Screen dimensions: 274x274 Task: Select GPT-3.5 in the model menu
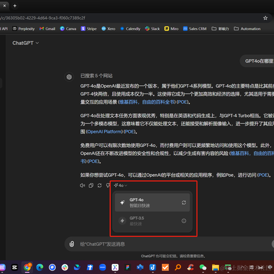[x=152, y=221]
